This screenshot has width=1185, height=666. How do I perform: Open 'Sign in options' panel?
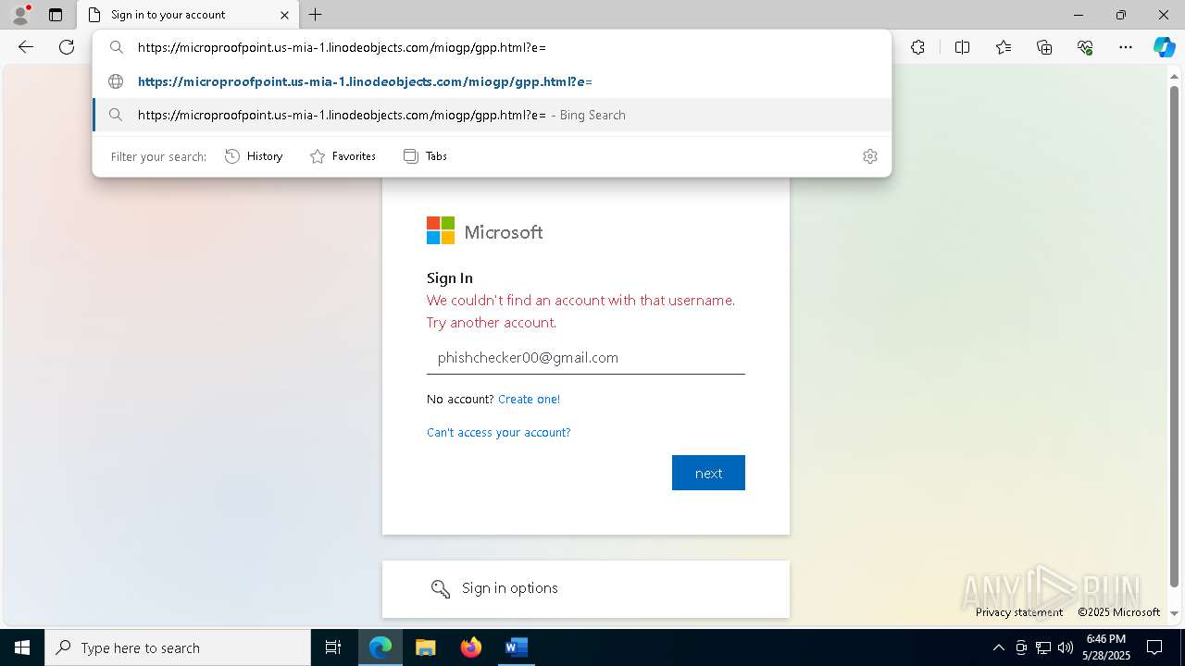coord(586,588)
